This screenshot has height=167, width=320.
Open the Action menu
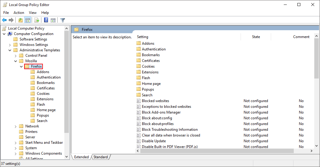19,13
